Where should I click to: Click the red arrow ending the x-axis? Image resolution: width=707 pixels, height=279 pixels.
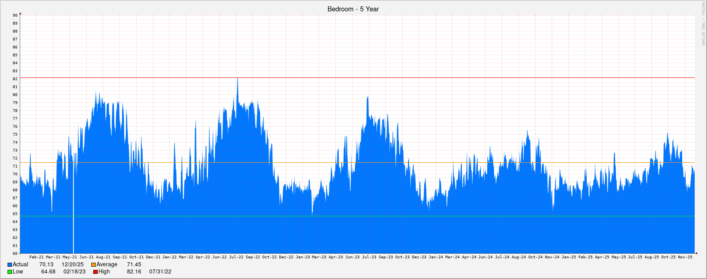[x=696, y=253]
